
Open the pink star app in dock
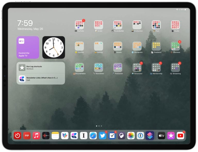[171, 136]
